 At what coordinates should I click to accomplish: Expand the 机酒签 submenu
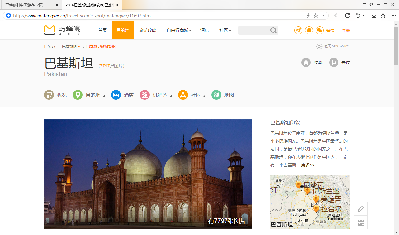tap(171, 96)
